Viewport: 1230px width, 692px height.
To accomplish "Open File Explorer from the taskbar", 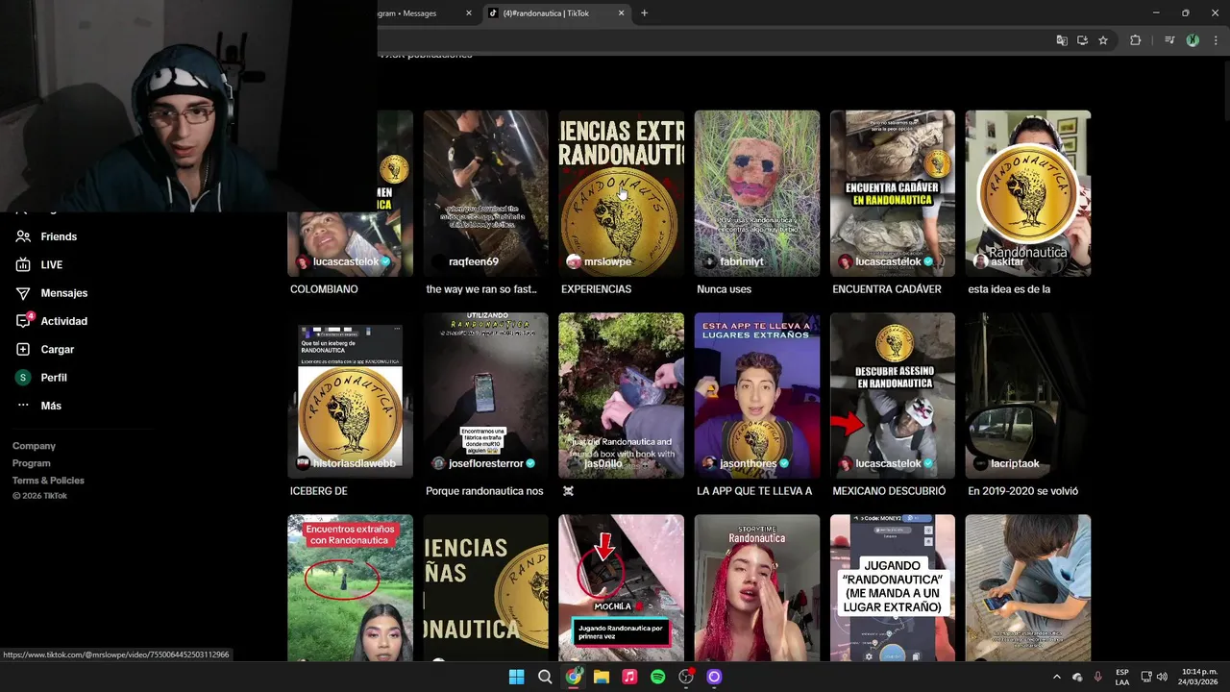I will [x=602, y=677].
